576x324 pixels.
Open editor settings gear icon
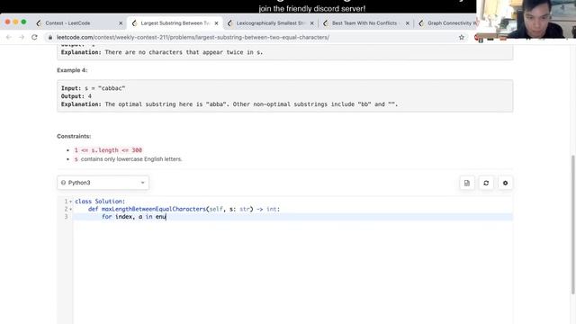coord(505,183)
